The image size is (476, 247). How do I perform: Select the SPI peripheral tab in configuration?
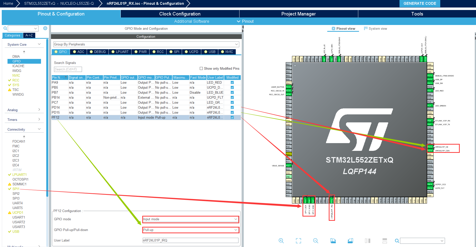(x=174, y=52)
